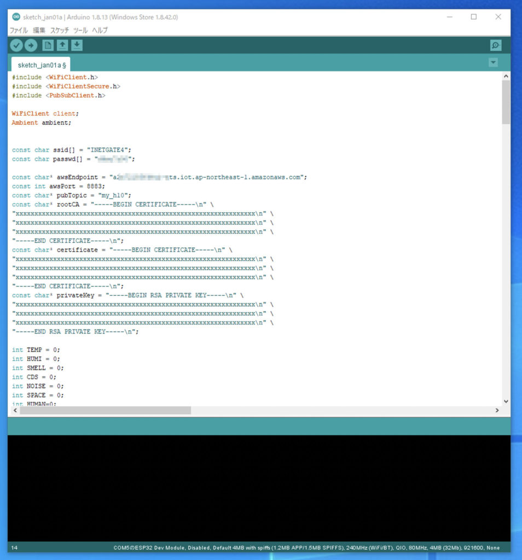Open the Serial Monitor magnifier icon
522x560 pixels.
pyautogui.click(x=495, y=45)
